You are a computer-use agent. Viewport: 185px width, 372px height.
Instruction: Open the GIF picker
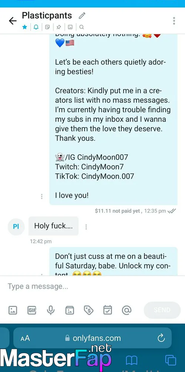pos(32,310)
